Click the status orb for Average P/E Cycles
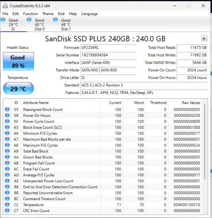 click(x=7, y=175)
